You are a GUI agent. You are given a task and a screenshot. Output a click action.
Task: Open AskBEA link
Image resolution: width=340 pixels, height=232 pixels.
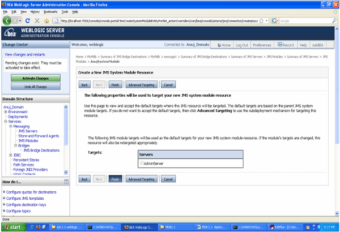pyautogui.click(x=318, y=45)
